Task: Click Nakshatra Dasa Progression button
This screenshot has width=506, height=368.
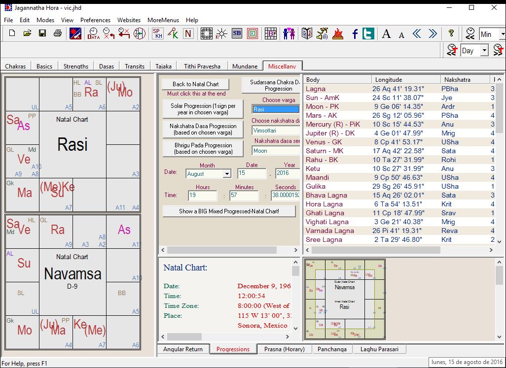Action: point(203,129)
